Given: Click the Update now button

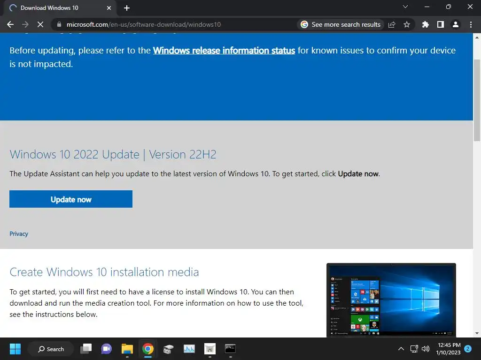Looking at the screenshot, I should (x=71, y=199).
